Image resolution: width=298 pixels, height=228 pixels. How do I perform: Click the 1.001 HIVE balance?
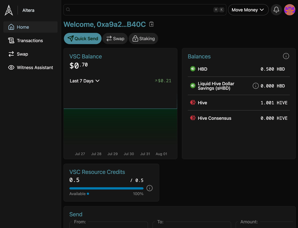pos(274,103)
